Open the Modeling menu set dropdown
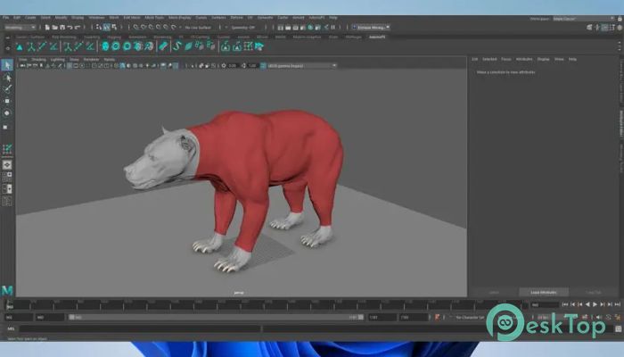This screenshot has width=624, height=357. pos(20,28)
